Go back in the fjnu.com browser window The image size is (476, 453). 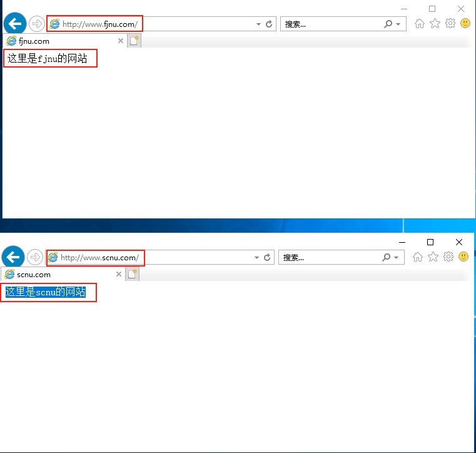15,23
